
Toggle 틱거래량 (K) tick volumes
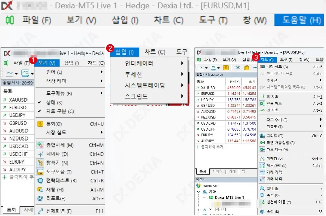(291, 166)
